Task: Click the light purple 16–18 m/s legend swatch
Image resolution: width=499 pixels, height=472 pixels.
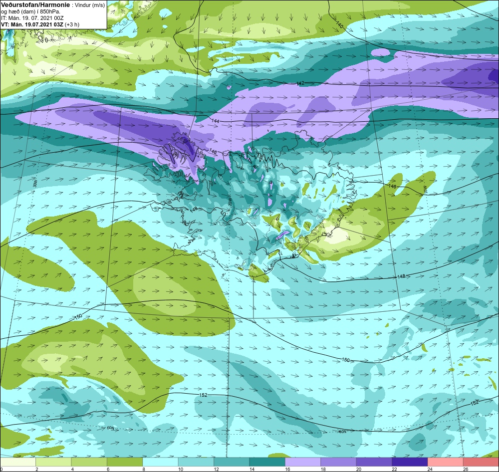Action: pos(303,462)
